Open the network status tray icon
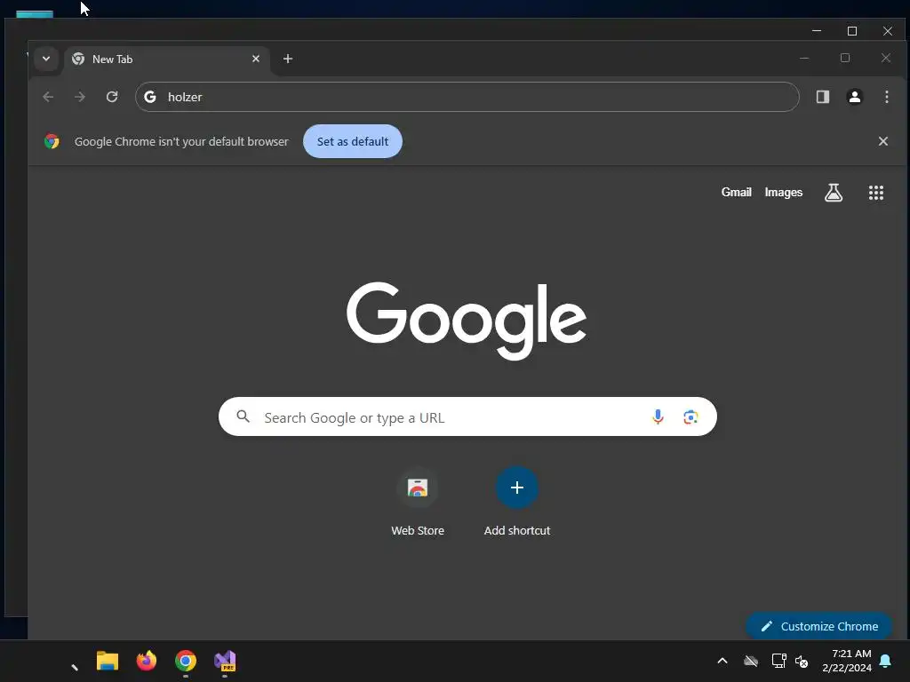910x682 pixels. [x=778, y=661]
